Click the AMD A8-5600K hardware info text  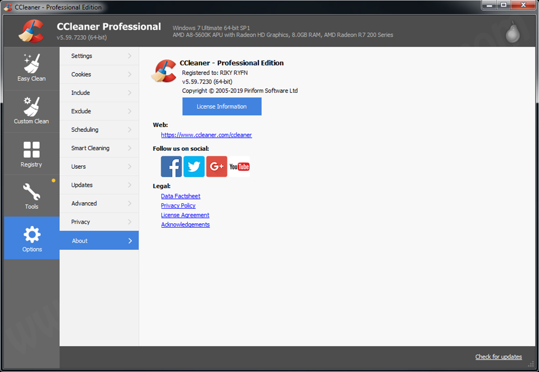(x=283, y=35)
